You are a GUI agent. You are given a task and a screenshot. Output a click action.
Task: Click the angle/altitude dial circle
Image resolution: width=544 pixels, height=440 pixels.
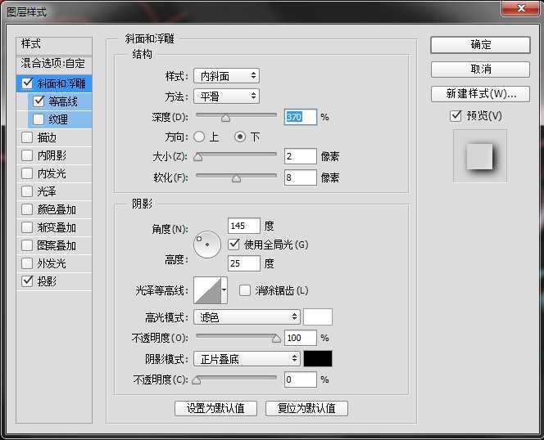point(207,245)
